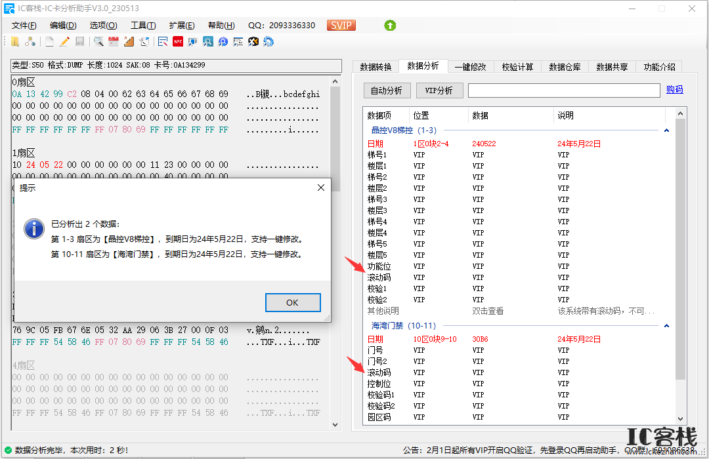Viewport: 709px width, 459px height.
Task: Click the 购码 link
Action: [674, 89]
